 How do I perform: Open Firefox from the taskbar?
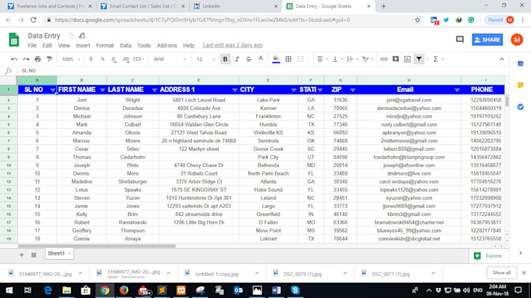(x=123, y=290)
